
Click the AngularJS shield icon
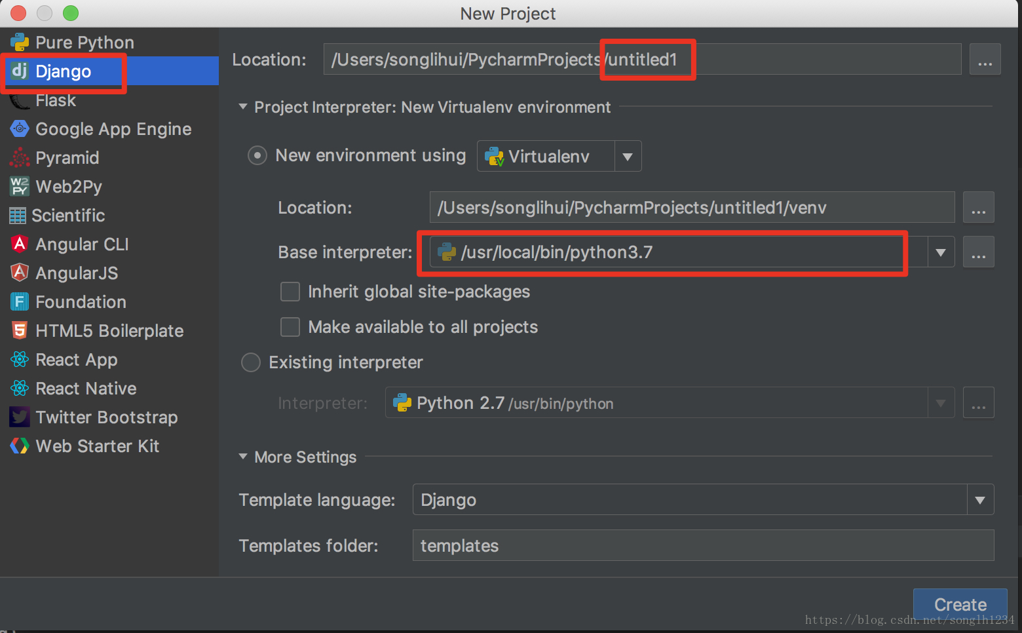click(x=20, y=273)
